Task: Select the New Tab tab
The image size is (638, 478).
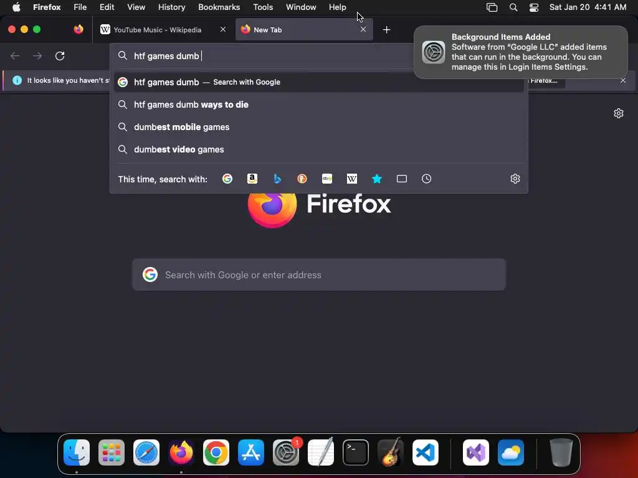Action: tap(304, 30)
